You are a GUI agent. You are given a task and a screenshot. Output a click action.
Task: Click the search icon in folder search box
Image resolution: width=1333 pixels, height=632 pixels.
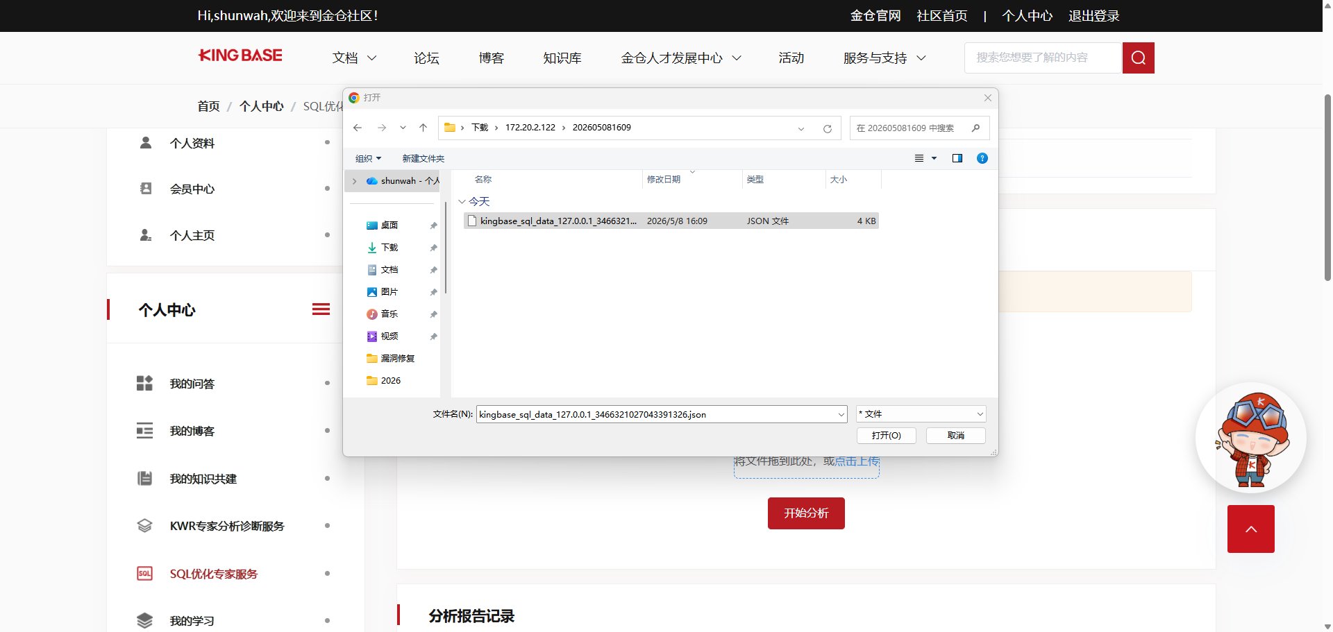pyautogui.click(x=975, y=128)
